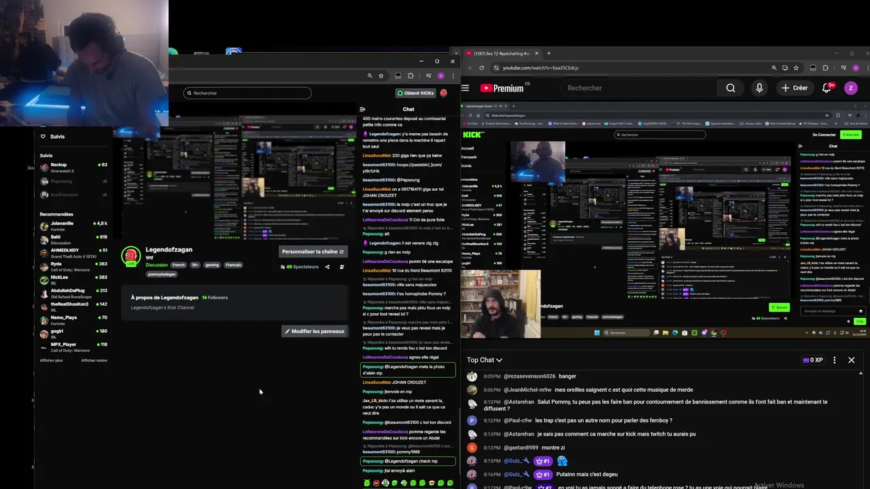870x489 pixels.
Task: Close the YouTube live 72 tab
Action: pos(537,53)
